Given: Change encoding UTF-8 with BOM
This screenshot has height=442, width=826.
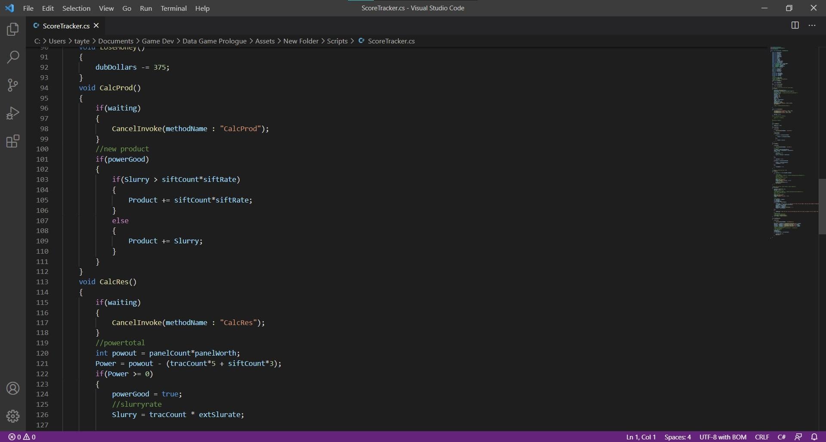Looking at the screenshot, I should [x=723, y=437].
